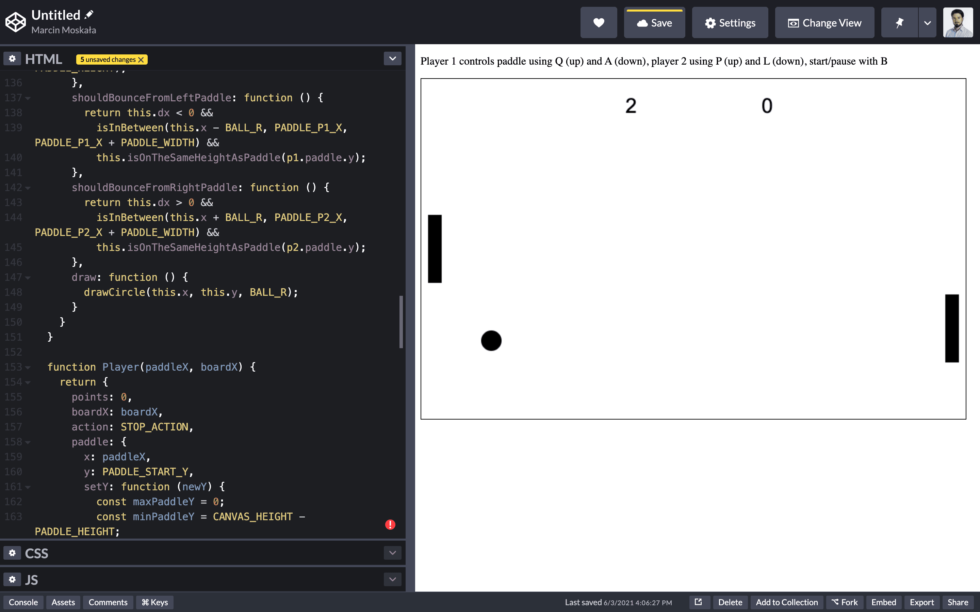
Task: Open HTML editor settings gear
Action: [x=12, y=59]
